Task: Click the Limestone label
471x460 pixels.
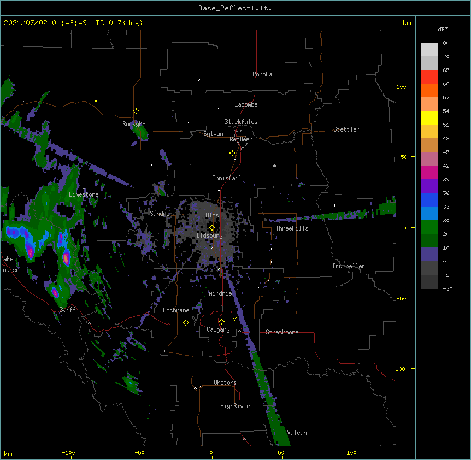Action: [x=84, y=194]
